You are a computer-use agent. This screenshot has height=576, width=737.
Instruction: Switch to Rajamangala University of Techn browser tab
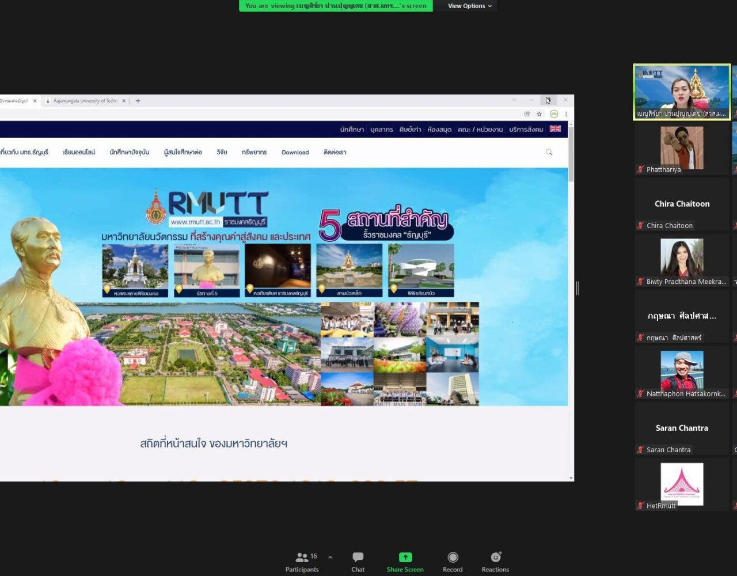(85, 101)
